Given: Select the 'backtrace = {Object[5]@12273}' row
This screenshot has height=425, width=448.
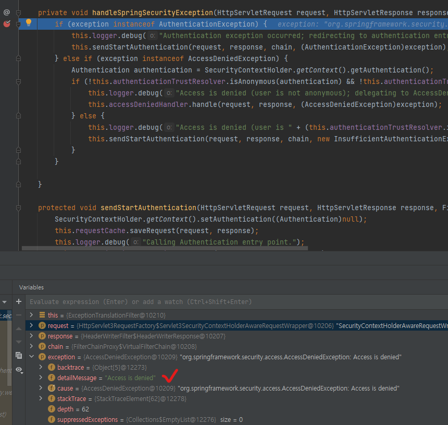Looking at the screenshot, I should [x=237, y=367].
